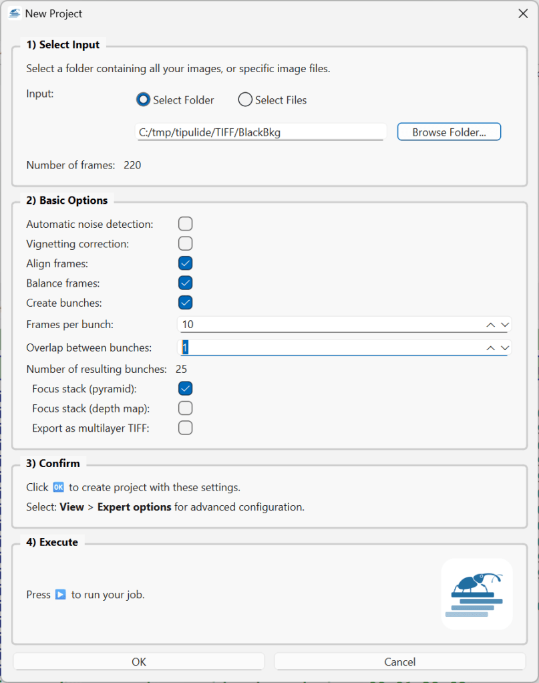Viewport: 539px width, 683px height.
Task: Choose the Select Files radio option
Action: tap(245, 100)
